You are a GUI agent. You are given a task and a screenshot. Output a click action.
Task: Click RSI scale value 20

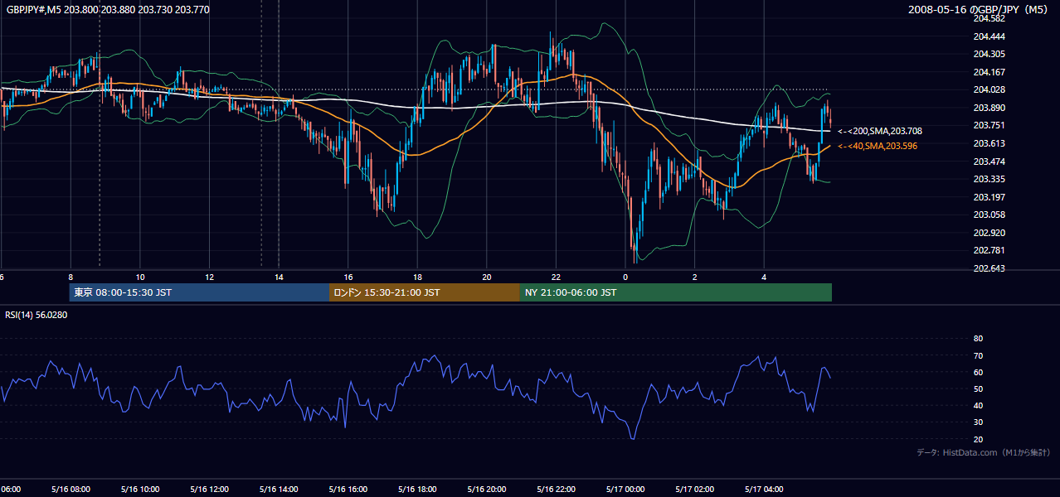(978, 439)
